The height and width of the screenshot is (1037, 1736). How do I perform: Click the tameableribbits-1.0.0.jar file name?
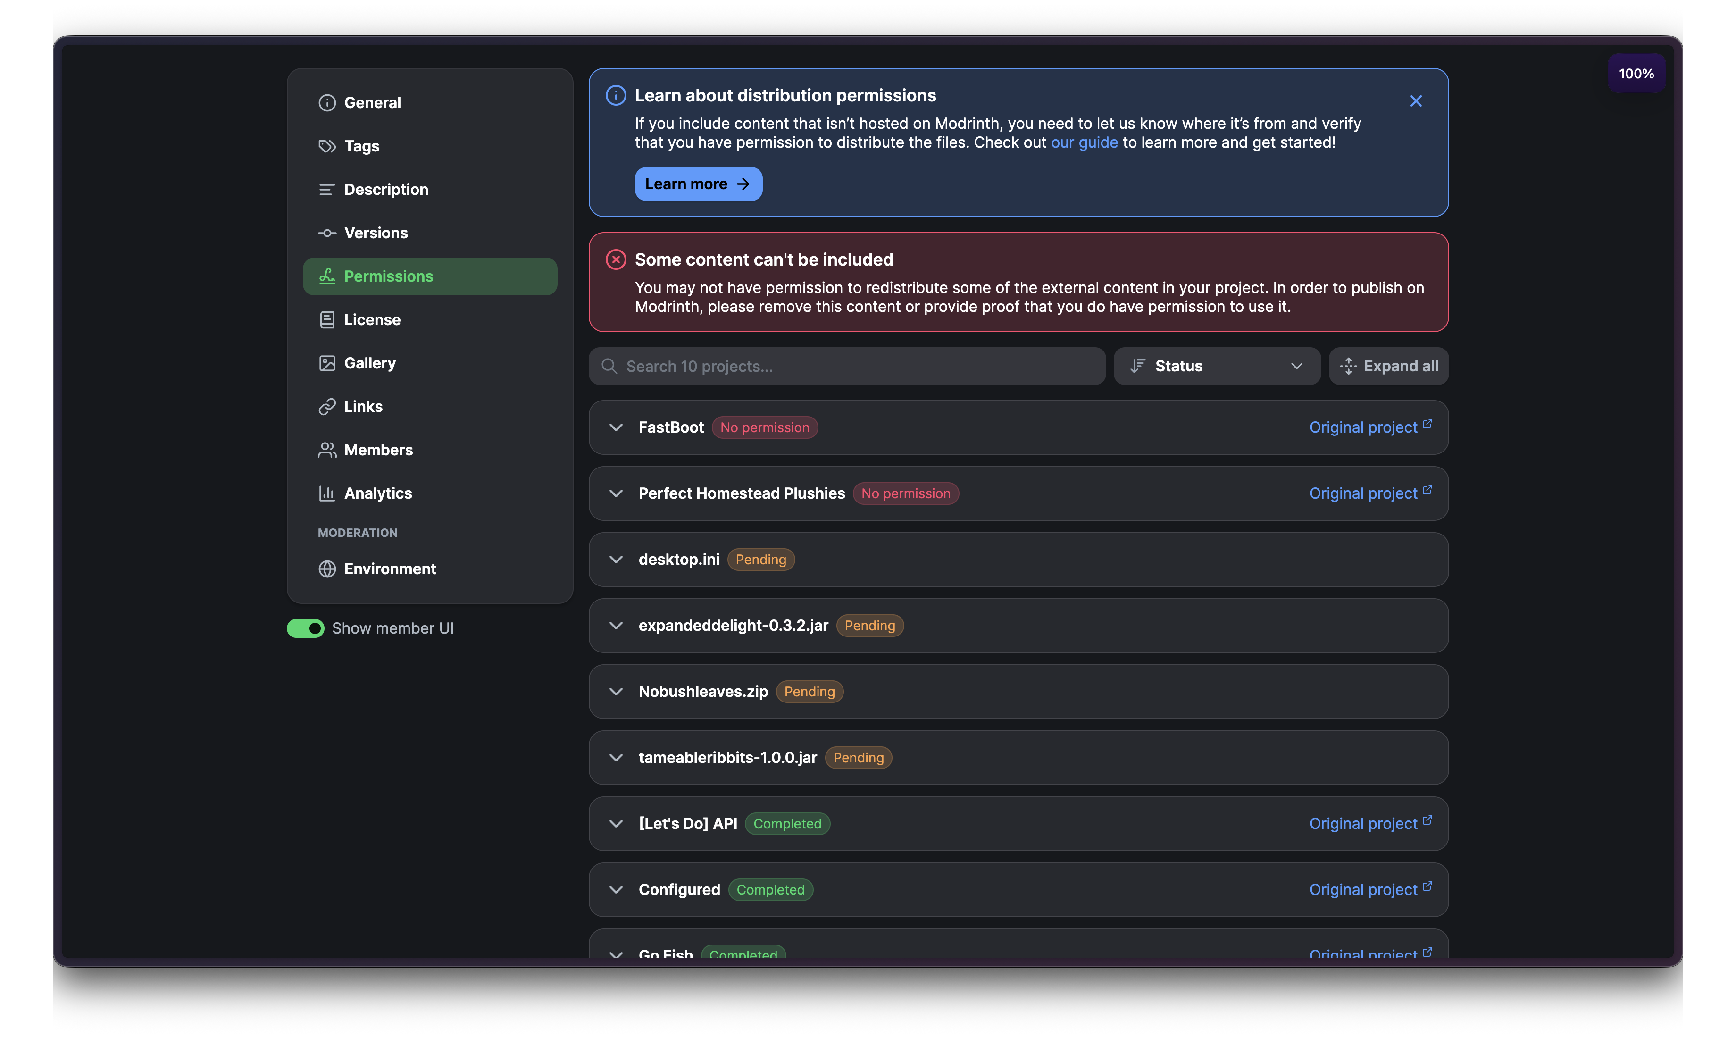coord(727,758)
